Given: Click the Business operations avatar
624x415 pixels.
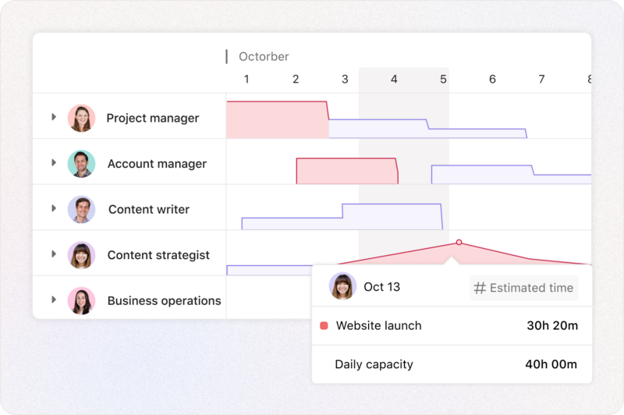Looking at the screenshot, I should (x=82, y=301).
